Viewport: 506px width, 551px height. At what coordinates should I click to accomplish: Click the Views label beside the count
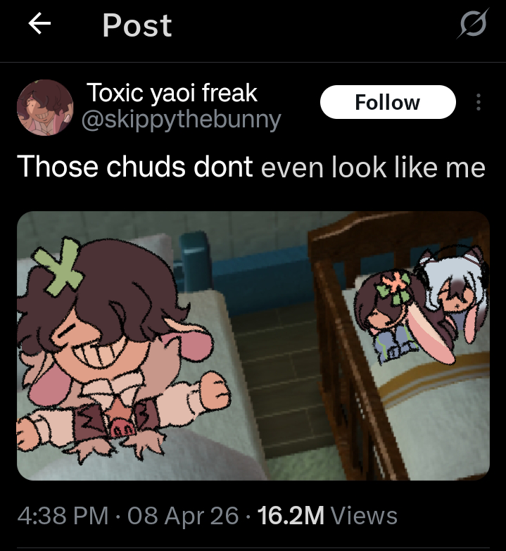point(364,516)
